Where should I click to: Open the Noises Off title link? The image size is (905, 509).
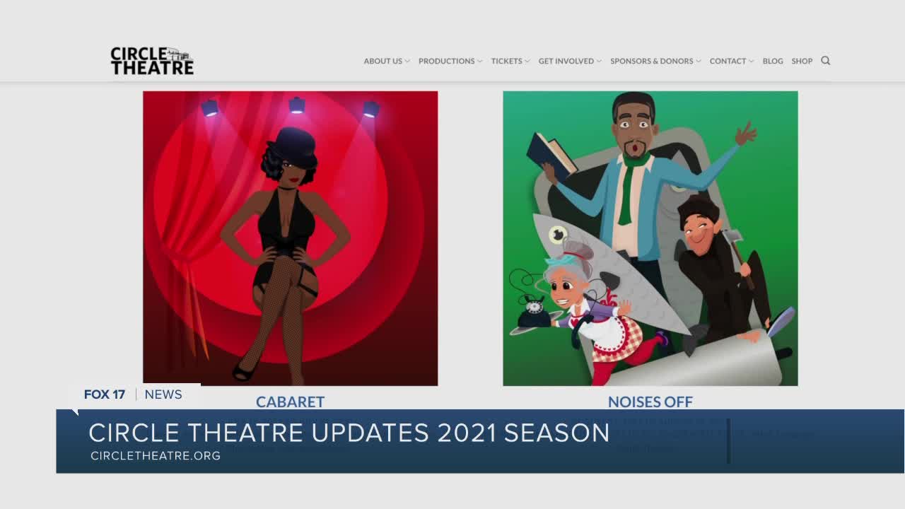[x=650, y=402]
